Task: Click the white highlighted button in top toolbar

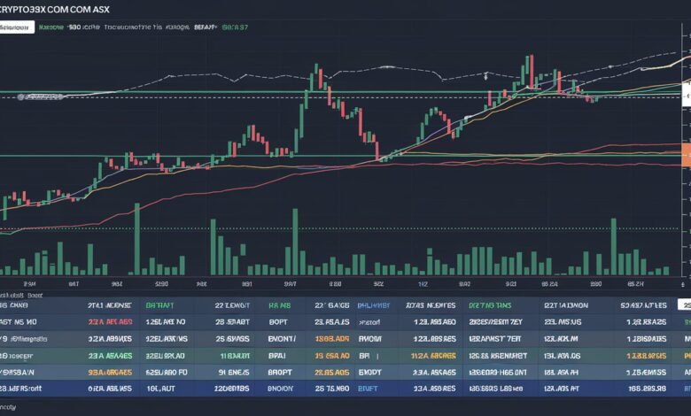Action: pyautogui.click(x=17, y=27)
